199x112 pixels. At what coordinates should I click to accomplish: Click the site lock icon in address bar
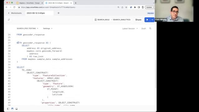(19, 7)
